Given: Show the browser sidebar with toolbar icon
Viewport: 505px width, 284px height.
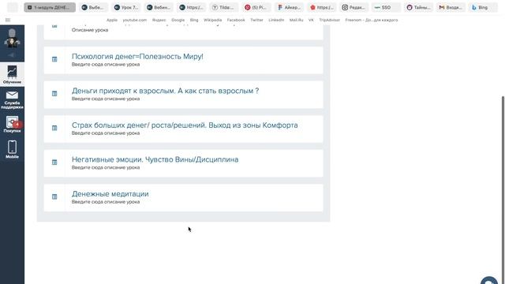Looking at the screenshot, I should coord(8,20).
